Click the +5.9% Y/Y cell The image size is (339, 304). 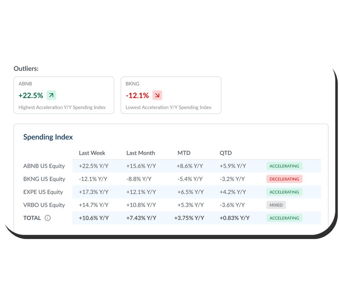point(233,166)
